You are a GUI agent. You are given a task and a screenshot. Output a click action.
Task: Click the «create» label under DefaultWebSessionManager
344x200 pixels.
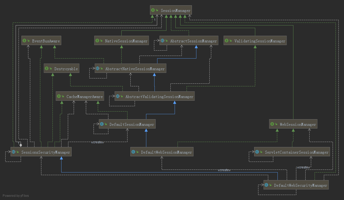[x=224, y=170]
